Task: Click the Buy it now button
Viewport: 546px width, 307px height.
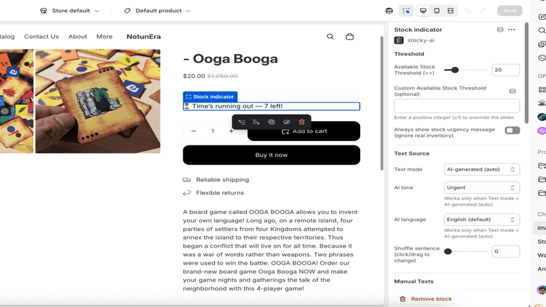Action: click(x=271, y=155)
